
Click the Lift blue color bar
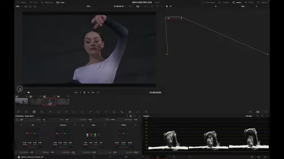click(x=38, y=133)
